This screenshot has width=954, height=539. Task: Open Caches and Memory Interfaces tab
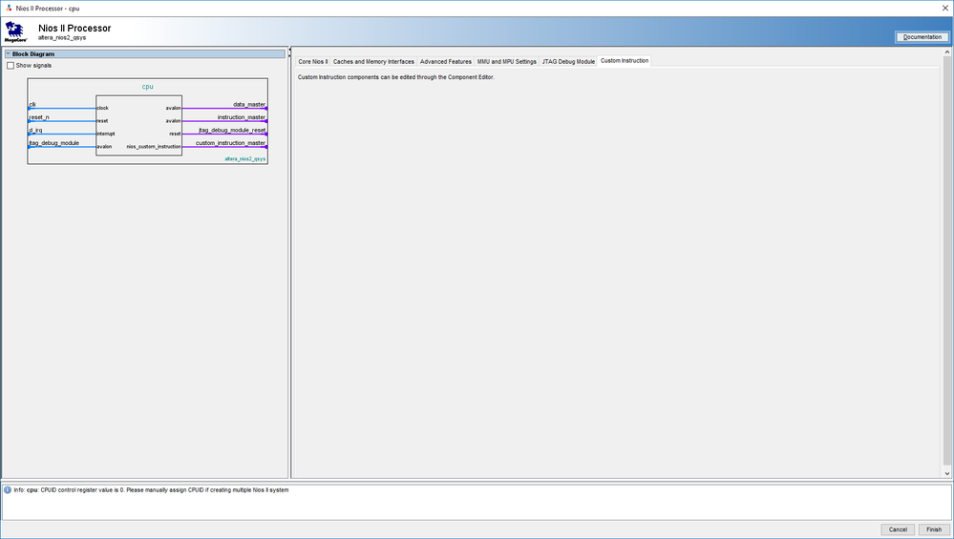[x=373, y=61]
